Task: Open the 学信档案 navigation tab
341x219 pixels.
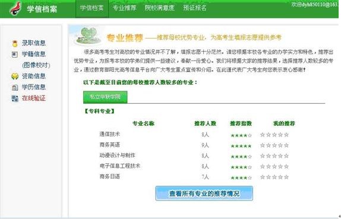Action: click(x=91, y=8)
